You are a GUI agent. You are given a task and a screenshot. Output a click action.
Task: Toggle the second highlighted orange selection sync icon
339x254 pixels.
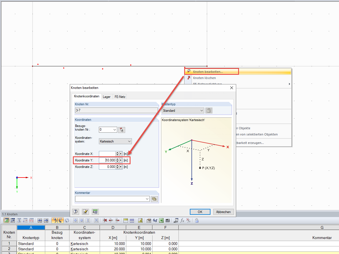[x=61, y=220]
